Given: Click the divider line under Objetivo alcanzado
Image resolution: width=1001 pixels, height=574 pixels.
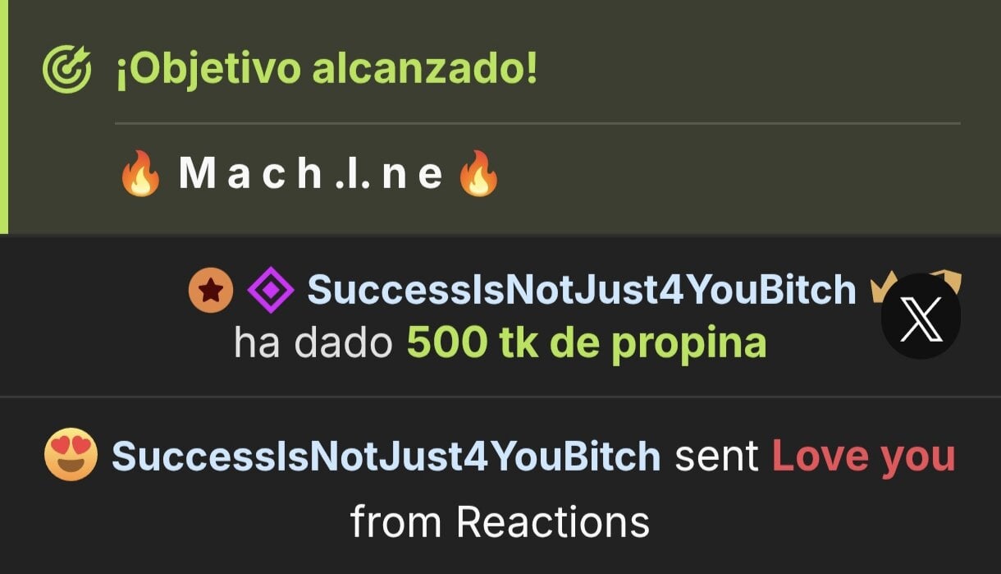Looking at the screenshot, I should click(x=537, y=124).
